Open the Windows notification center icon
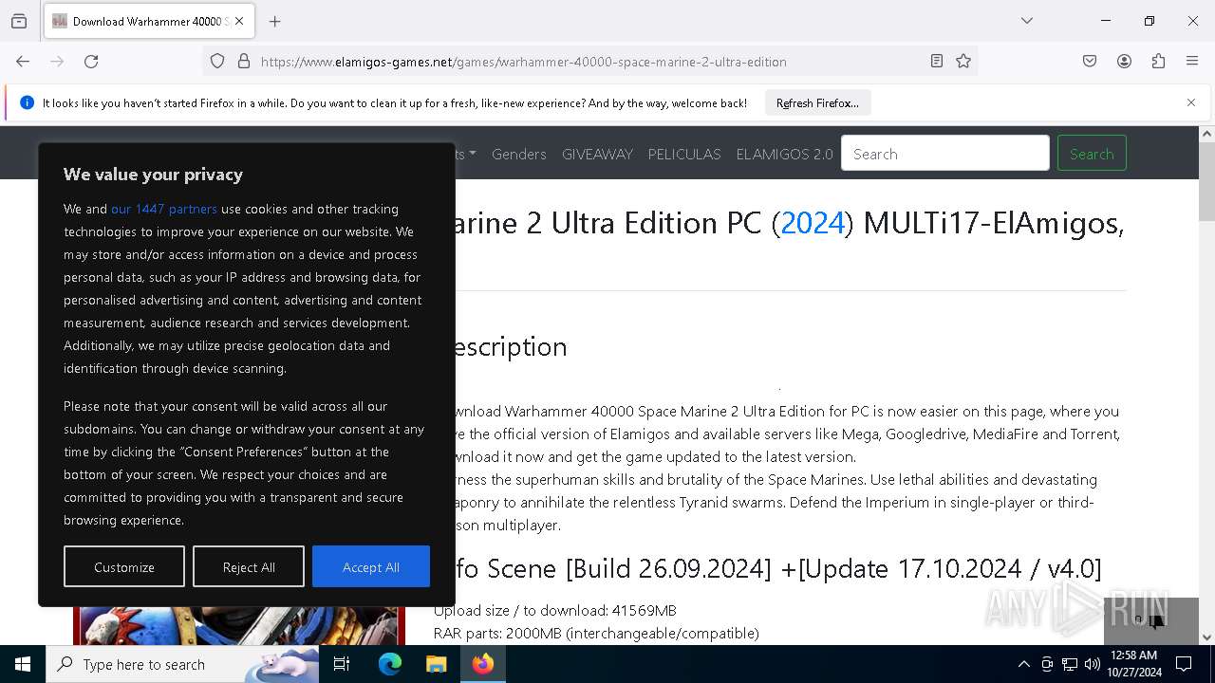Screen dimensions: 1215x683 [1184, 664]
